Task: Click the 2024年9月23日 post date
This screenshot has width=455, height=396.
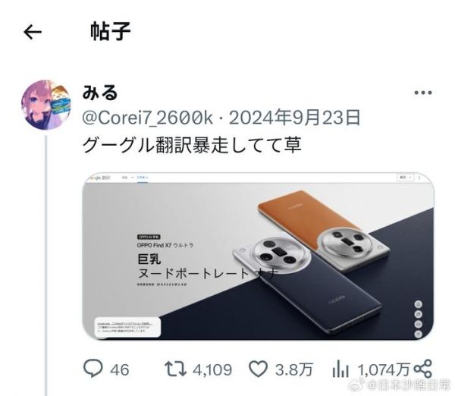Action: [x=294, y=118]
